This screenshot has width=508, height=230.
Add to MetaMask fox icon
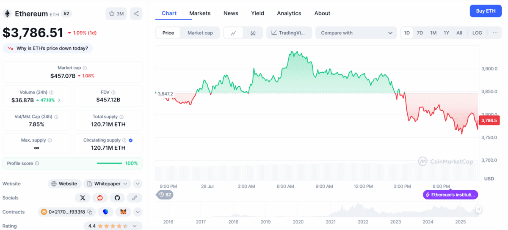coord(123,212)
